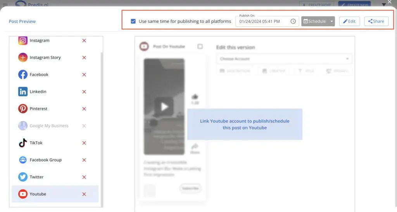397x212 pixels.
Task: Expand the Schedule dropdown arrow
Action: coord(331,22)
